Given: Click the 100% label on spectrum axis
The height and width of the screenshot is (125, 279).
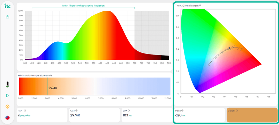Looking at the screenshot, I should [21, 11].
